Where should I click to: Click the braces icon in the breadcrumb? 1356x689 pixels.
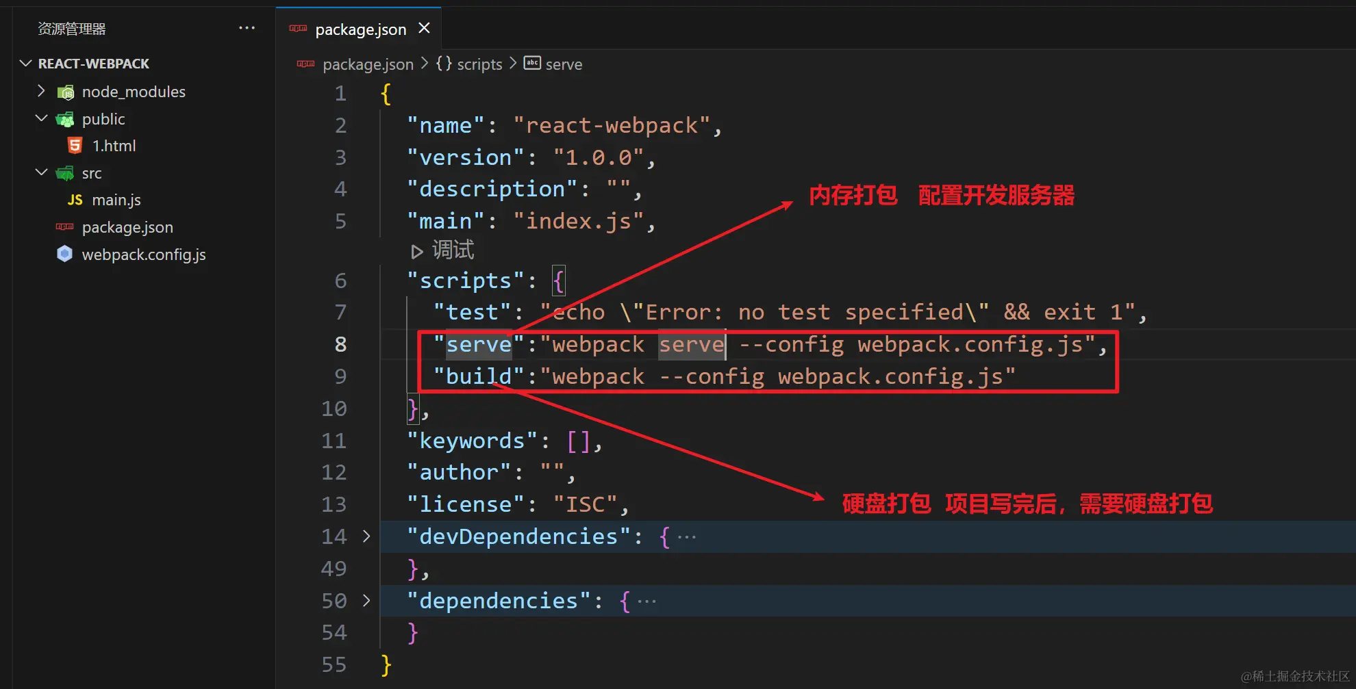click(444, 64)
